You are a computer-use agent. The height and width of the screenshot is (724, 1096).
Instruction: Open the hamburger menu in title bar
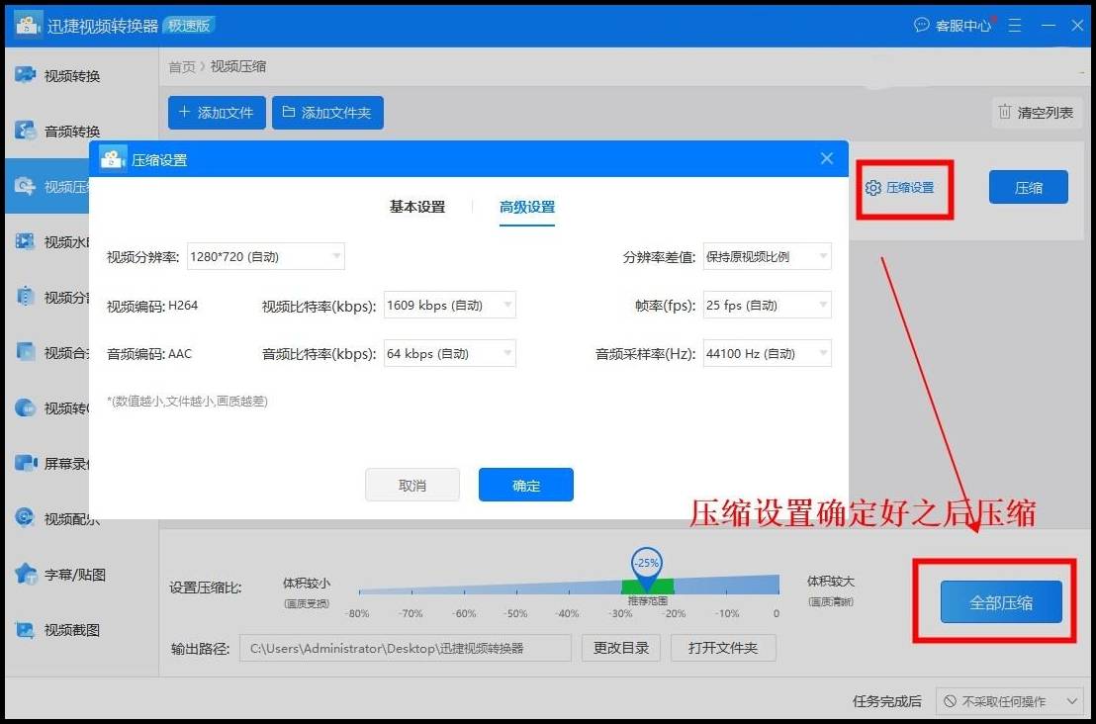1015,26
